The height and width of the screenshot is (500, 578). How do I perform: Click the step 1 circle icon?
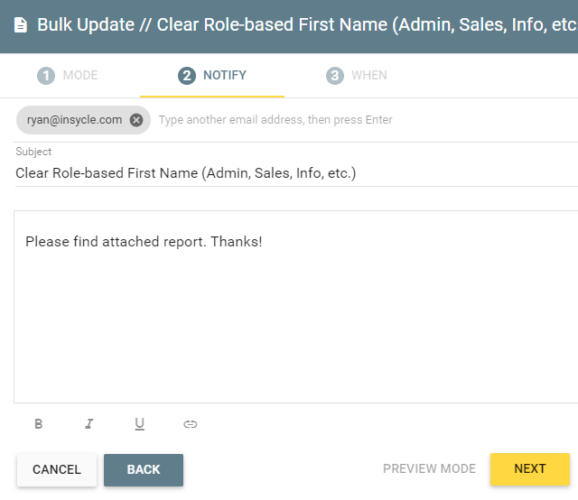46,76
